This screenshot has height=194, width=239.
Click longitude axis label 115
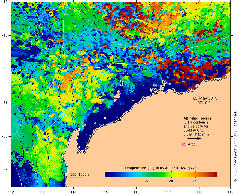105,192
